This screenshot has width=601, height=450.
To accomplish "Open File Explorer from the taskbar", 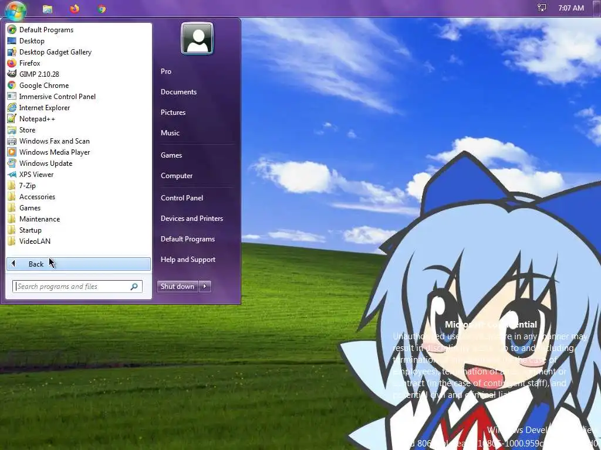I will click(x=48, y=9).
